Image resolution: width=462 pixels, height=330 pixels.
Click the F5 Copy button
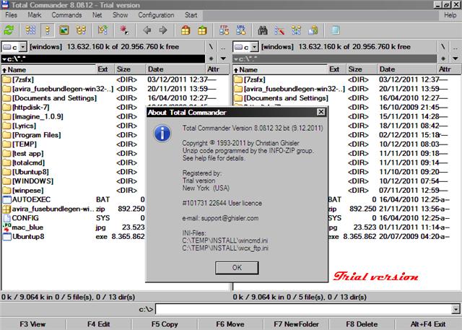click(165, 324)
